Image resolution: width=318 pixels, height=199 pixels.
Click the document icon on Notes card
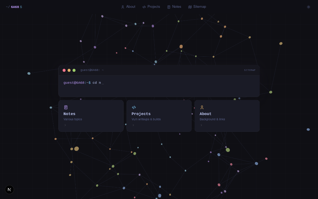(x=66, y=107)
